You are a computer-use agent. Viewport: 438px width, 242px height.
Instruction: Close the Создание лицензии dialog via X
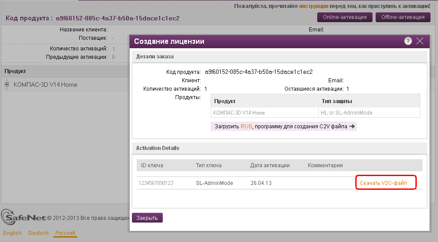(420, 41)
